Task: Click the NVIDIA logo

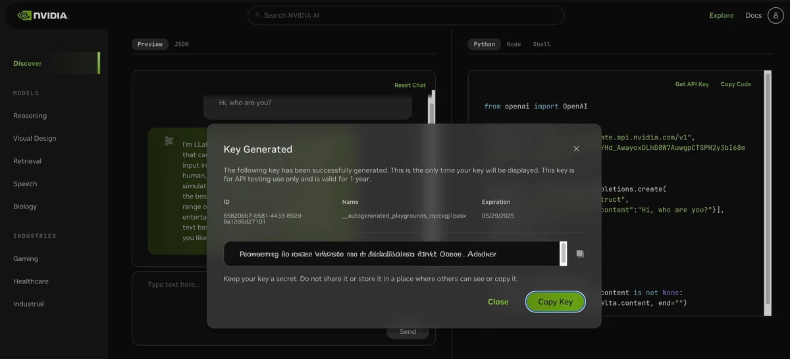Action: click(42, 15)
